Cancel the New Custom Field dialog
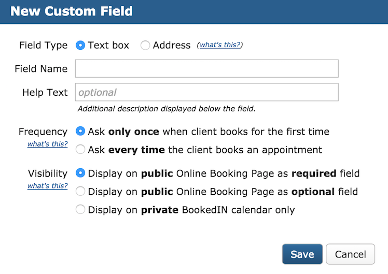This screenshot has height=274, width=388. [350, 254]
